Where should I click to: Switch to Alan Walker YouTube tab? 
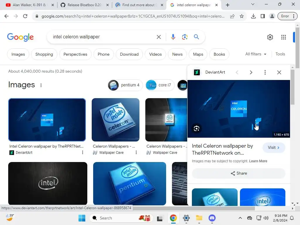30,5
